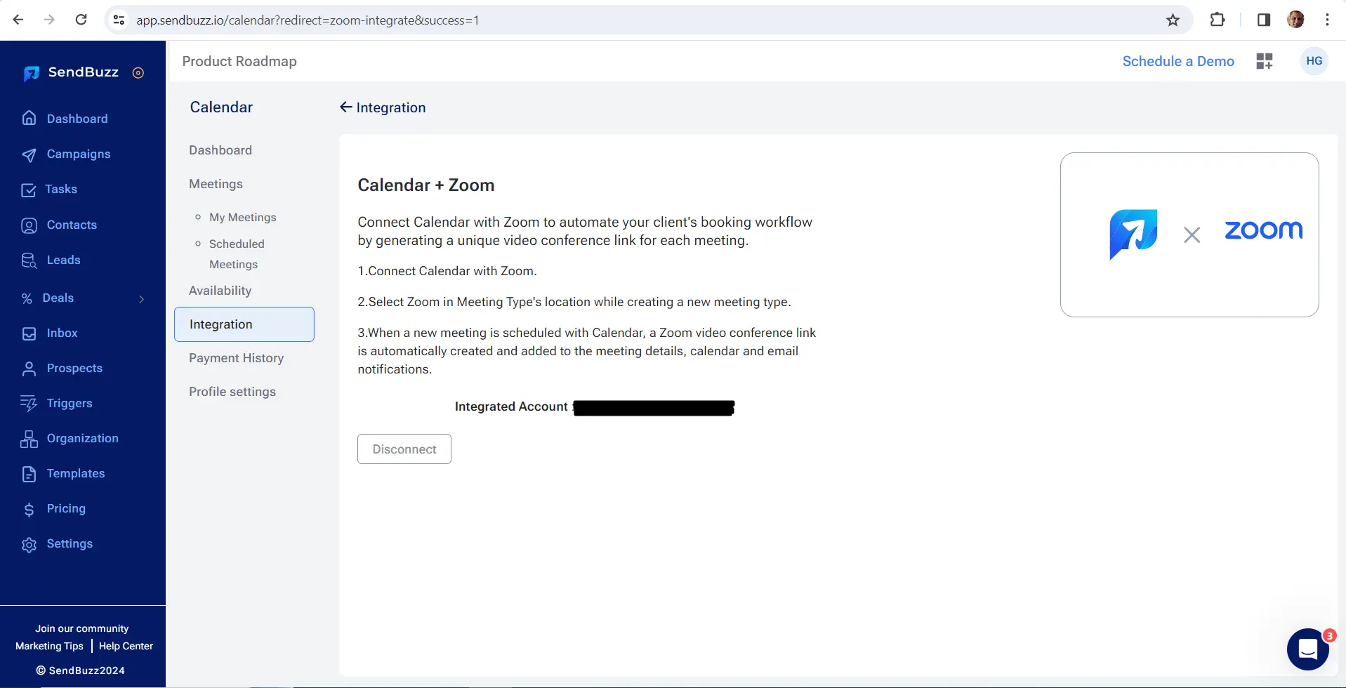
Task: Expand the Deals submenu chevron
Action: coord(142,299)
